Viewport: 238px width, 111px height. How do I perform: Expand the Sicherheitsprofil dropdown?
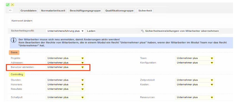pyautogui.click(x=65, y=31)
